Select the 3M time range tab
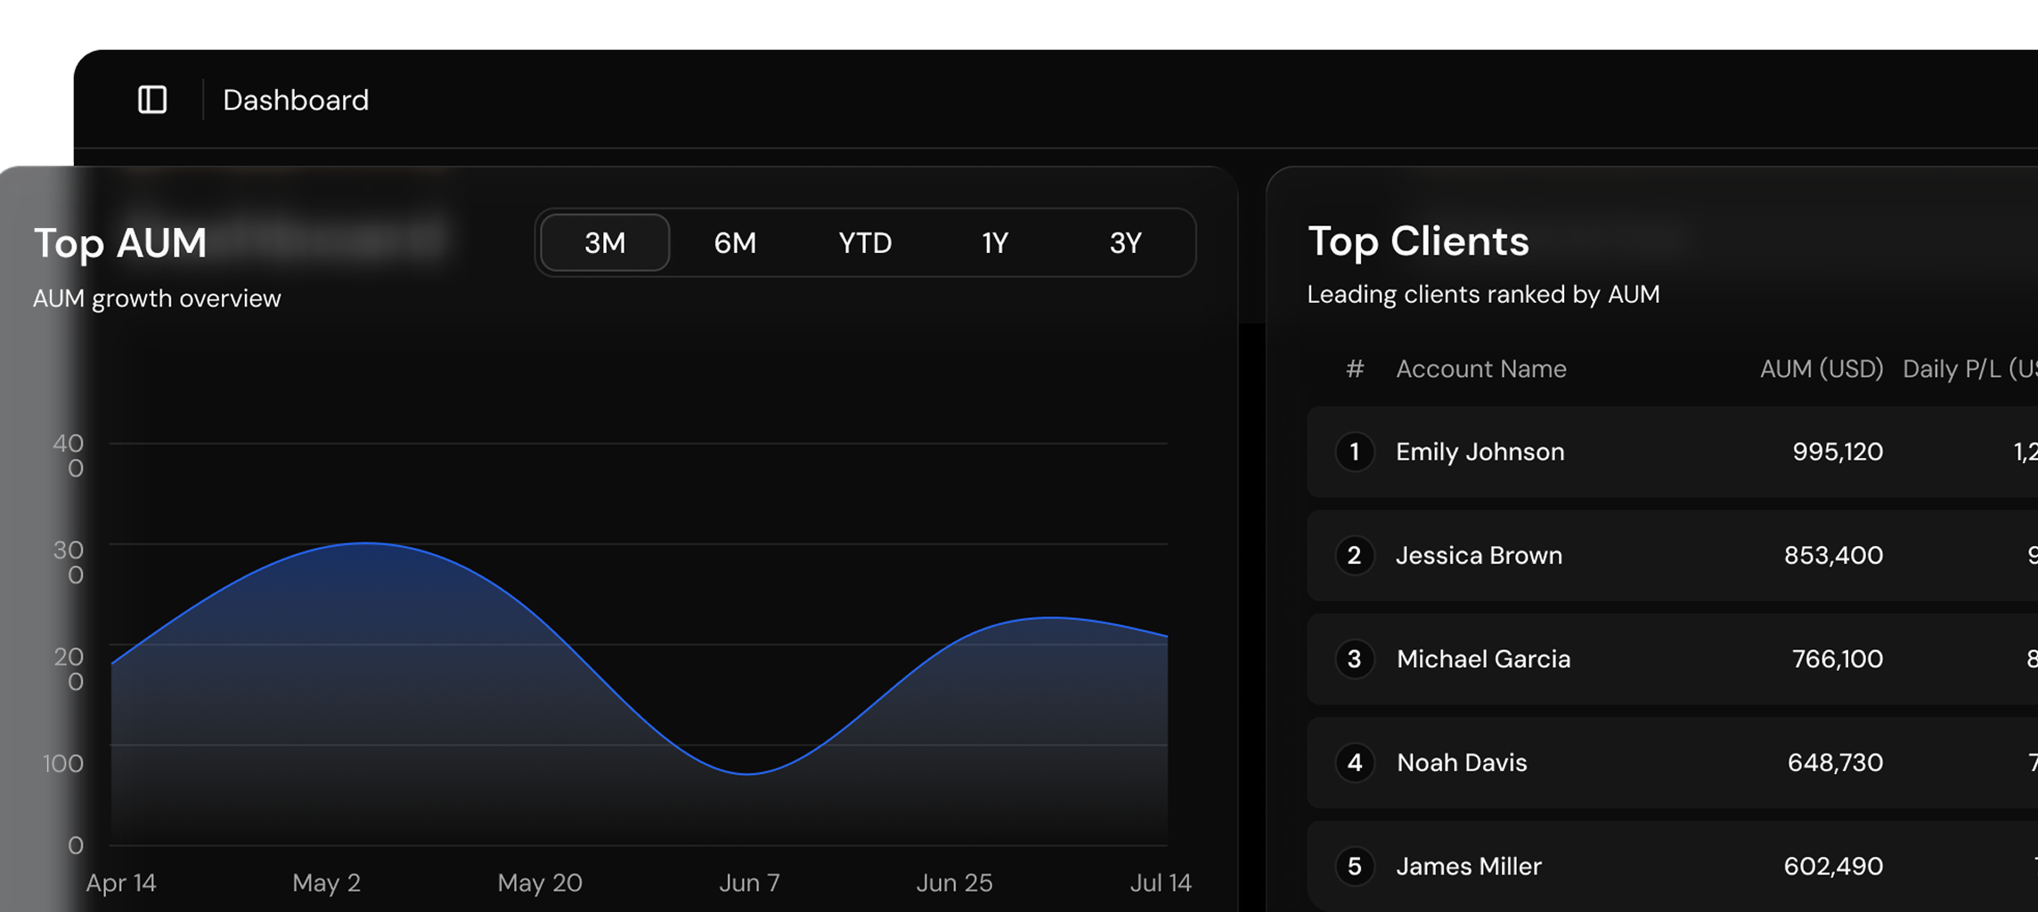The image size is (2038, 912). point(605,242)
